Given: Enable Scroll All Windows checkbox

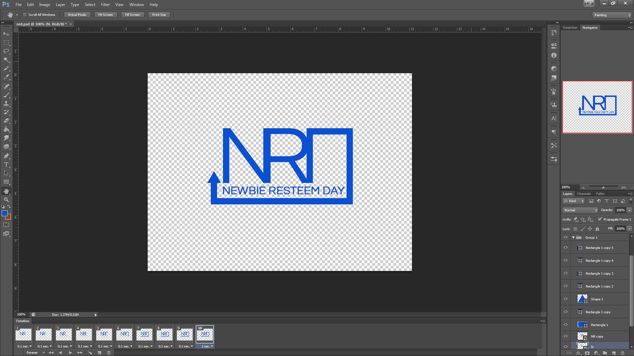Looking at the screenshot, I should [25, 15].
